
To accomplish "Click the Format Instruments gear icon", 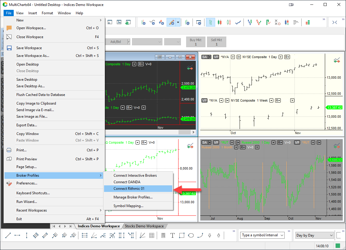I will tap(187, 22).
